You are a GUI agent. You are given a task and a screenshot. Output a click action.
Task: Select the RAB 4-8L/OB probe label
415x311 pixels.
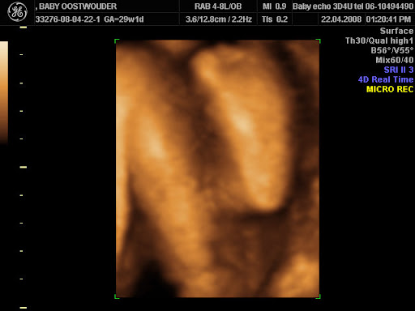pyautogui.click(x=218, y=6)
